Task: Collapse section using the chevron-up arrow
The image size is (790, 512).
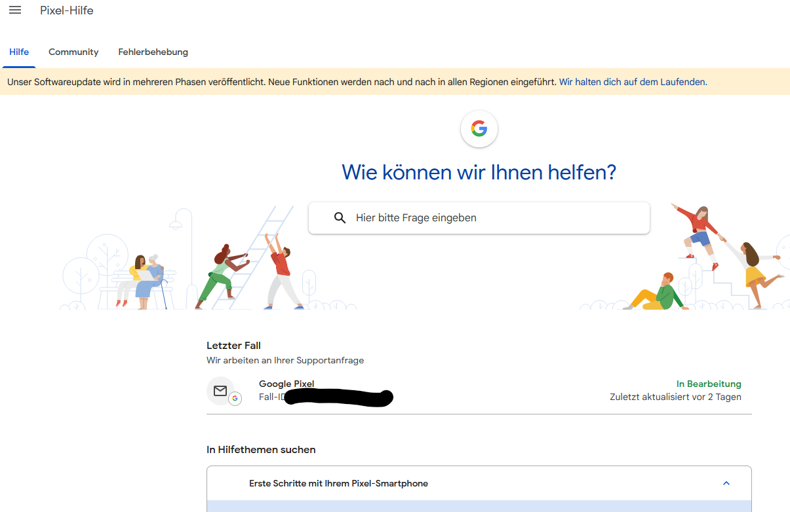Action: [x=726, y=483]
